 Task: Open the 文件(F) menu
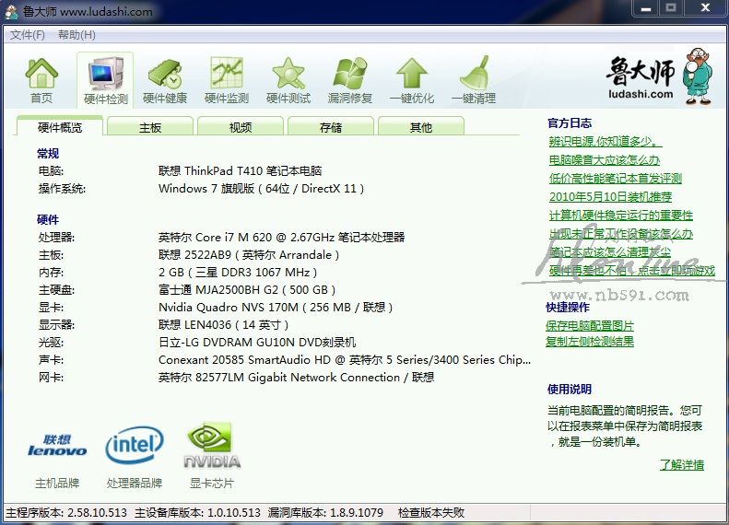coord(28,35)
